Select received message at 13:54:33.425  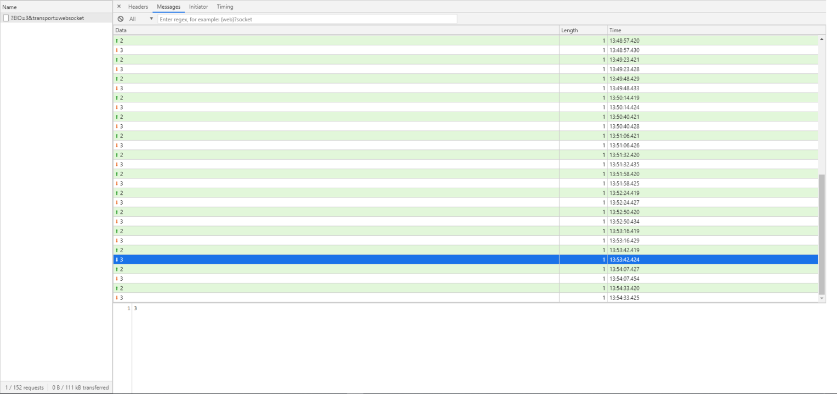point(465,298)
